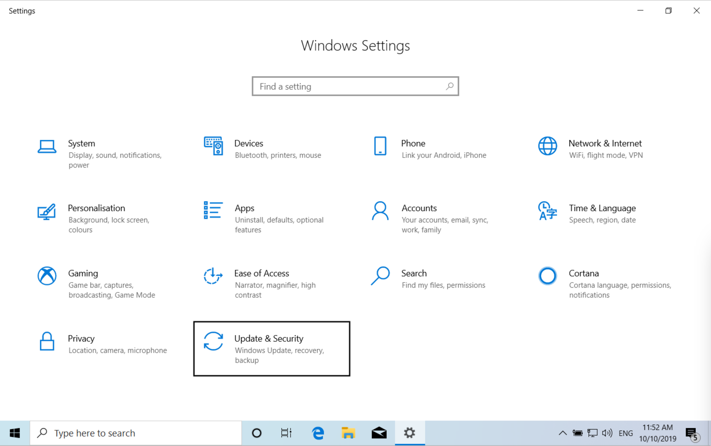Open File Explorer from the taskbar
This screenshot has height=446, width=711.
pos(348,433)
